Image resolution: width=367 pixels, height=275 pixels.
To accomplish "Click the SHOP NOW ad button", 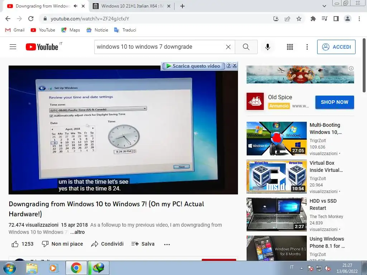I will [x=334, y=102].
